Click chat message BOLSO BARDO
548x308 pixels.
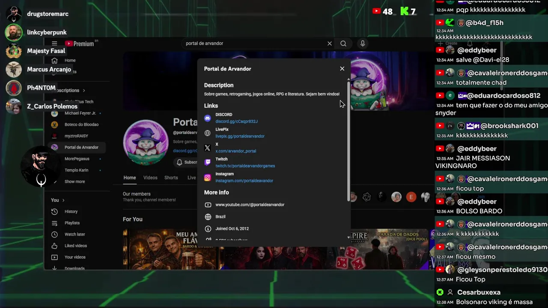[479, 211]
